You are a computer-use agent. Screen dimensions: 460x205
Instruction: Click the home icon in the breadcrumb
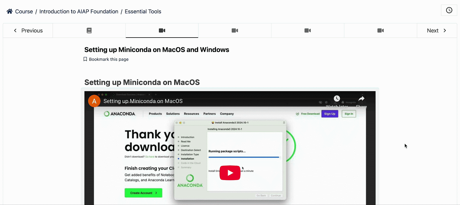click(x=9, y=11)
